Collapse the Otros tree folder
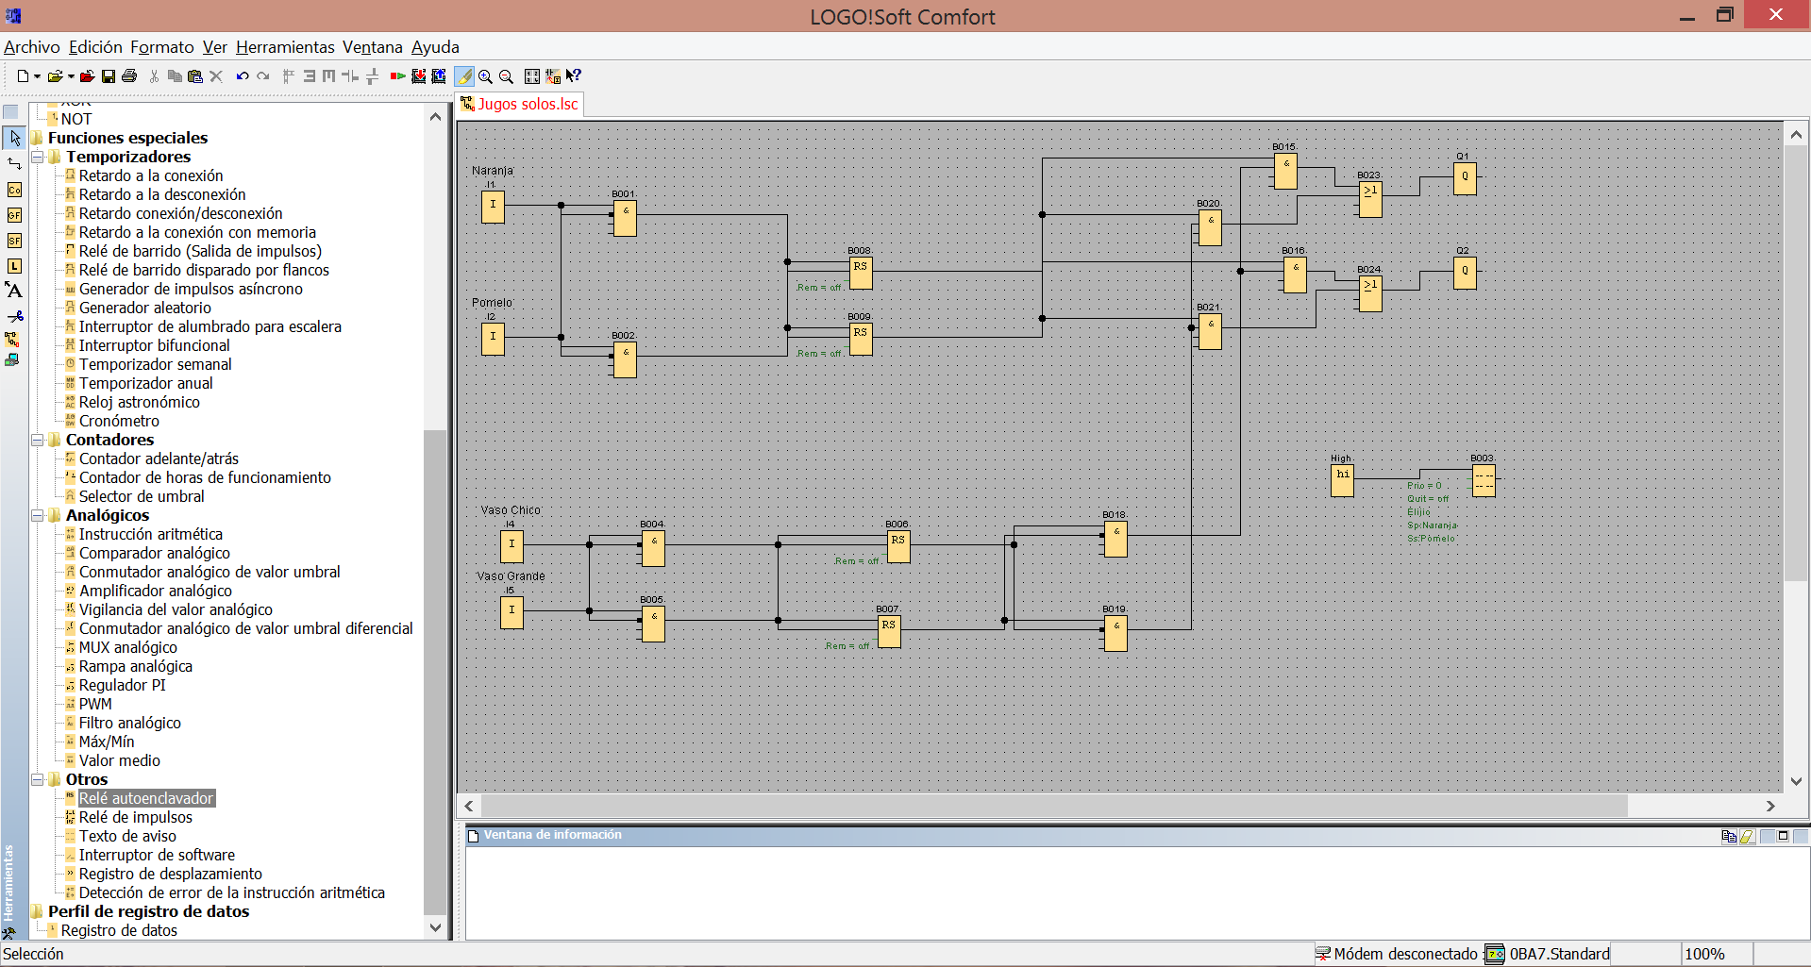 pyautogui.click(x=38, y=779)
